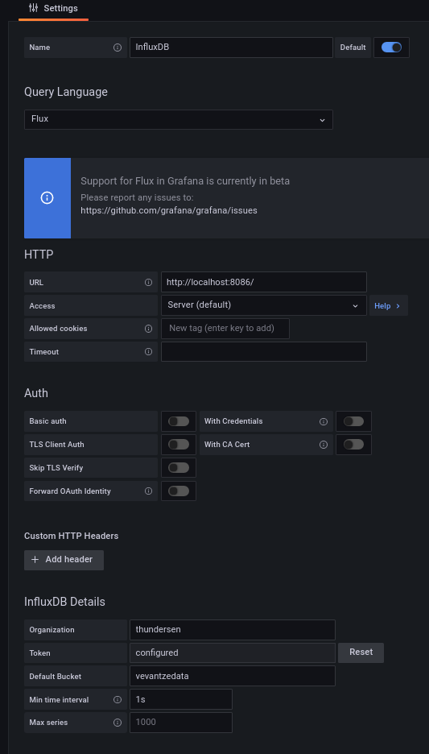Enable the Basic auth toggle
The image size is (429, 754).
click(x=179, y=421)
